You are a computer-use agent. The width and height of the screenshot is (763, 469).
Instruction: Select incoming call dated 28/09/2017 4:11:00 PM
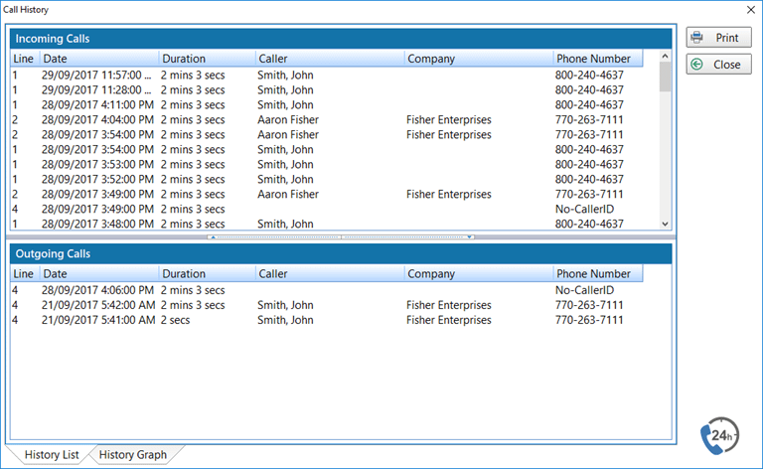[x=327, y=104]
